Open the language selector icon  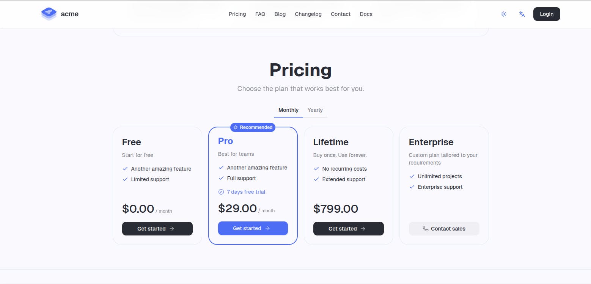point(522,14)
